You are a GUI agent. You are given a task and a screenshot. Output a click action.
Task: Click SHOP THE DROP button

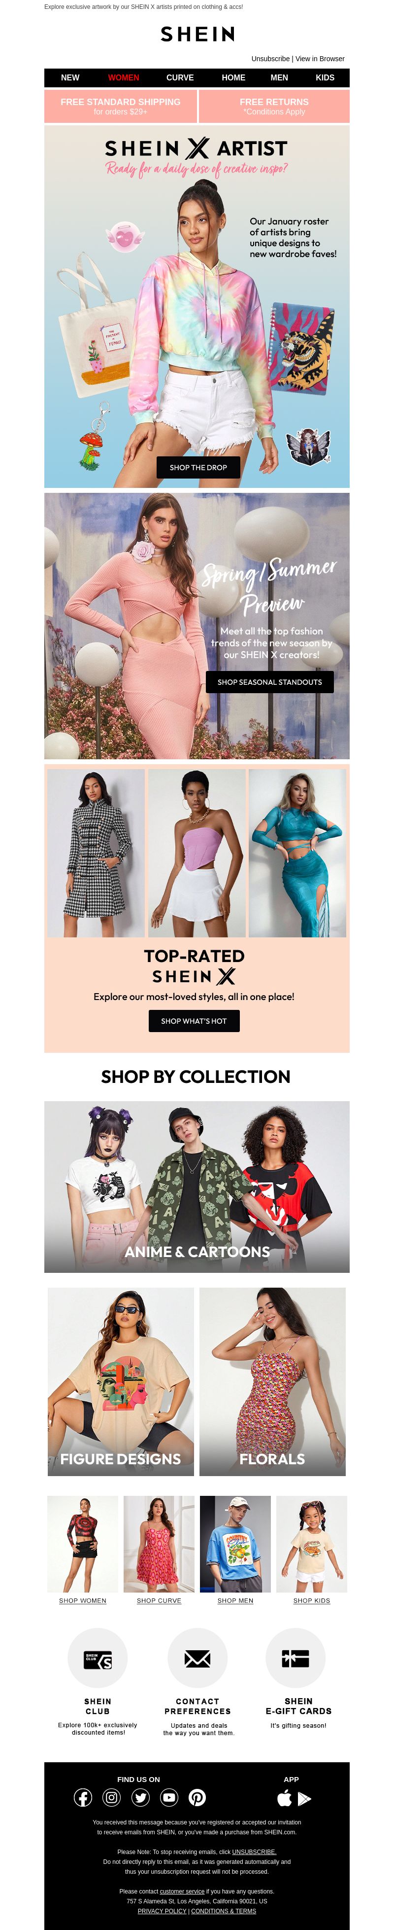pos(198,467)
